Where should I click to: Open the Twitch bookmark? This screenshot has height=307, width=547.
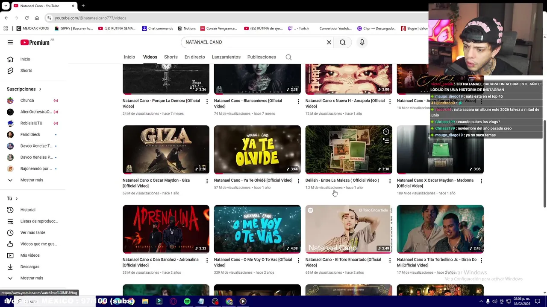(298, 29)
